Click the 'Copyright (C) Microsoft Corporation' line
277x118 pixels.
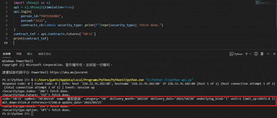57,65
